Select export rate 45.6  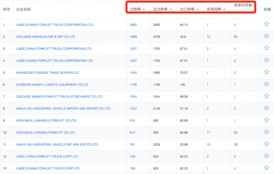(x=183, y=37)
